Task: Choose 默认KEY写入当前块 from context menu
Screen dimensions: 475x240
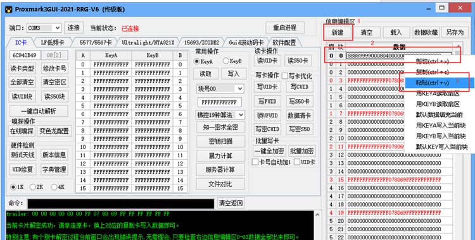Action: pos(440,147)
